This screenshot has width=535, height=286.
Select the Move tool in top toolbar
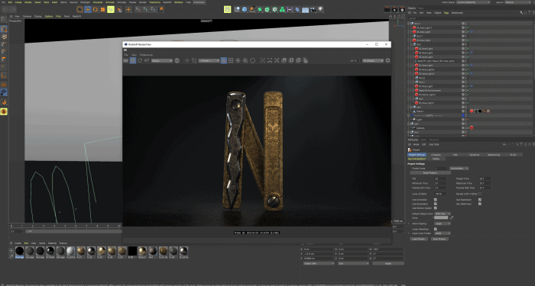tap(87, 9)
